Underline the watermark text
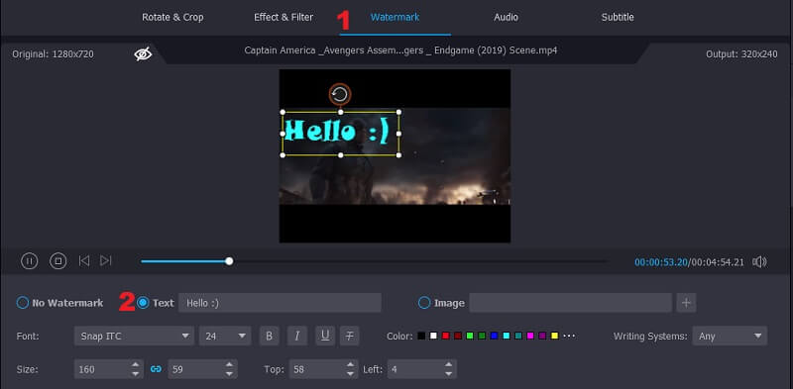This screenshot has width=793, height=389. [325, 336]
